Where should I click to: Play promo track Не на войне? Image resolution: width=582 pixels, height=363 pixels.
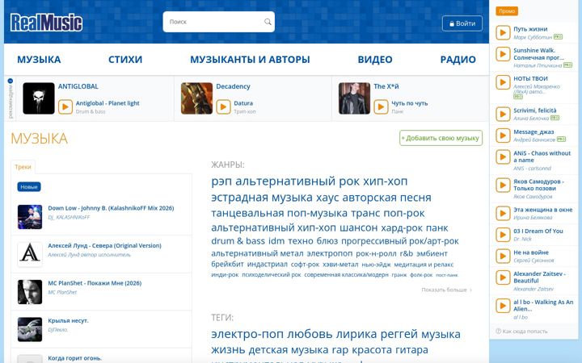[x=503, y=256]
